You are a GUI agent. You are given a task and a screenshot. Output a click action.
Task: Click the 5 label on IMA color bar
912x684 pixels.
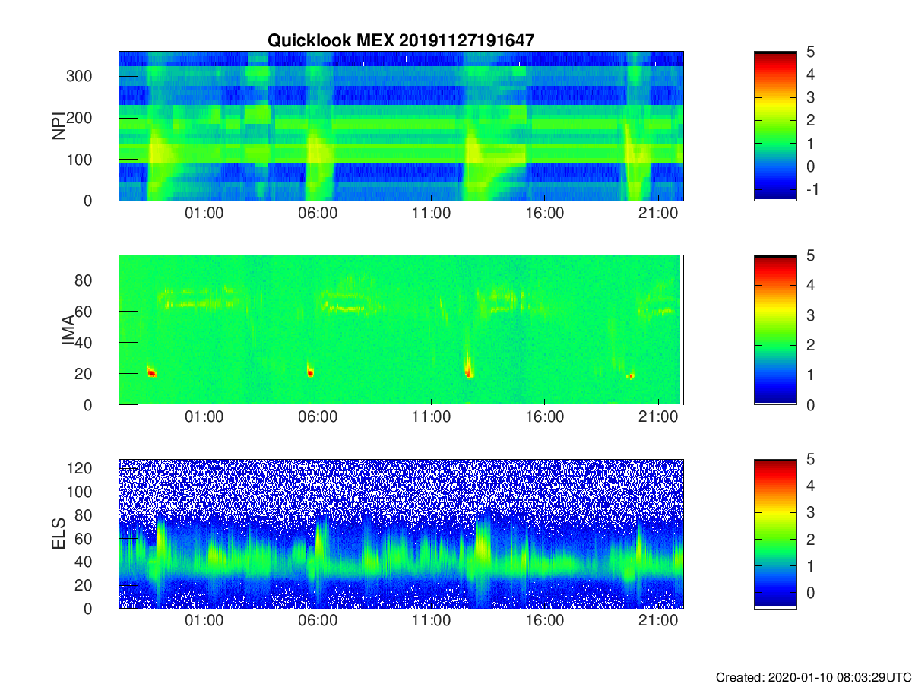(811, 255)
